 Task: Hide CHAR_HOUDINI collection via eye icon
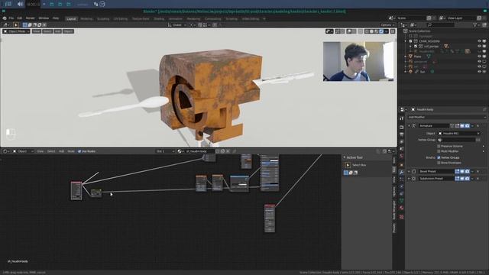(x=479, y=41)
